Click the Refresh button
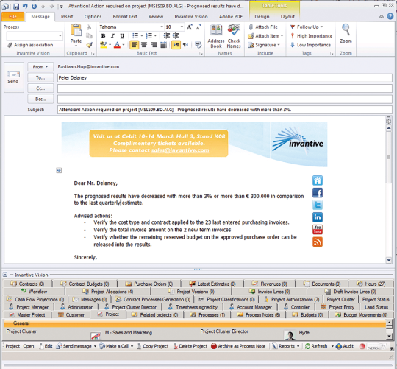This screenshot has height=369, width=397. [x=316, y=346]
